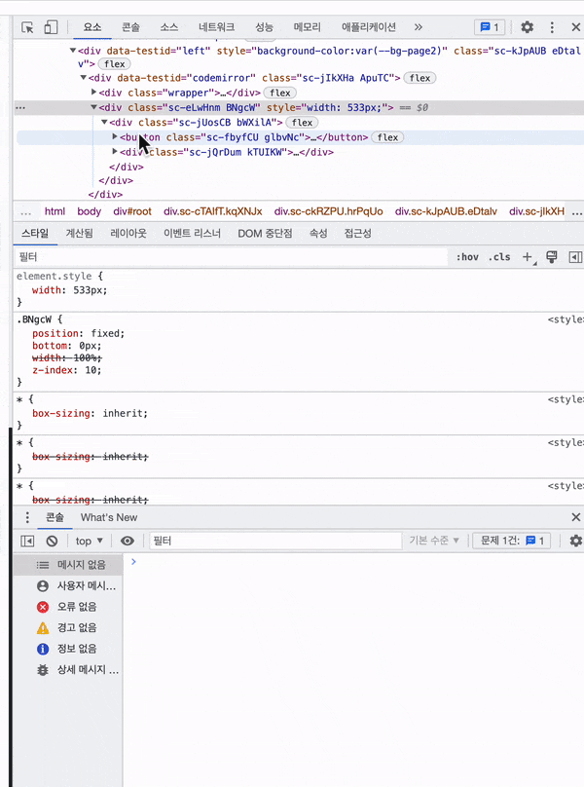This screenshot has height=787, width=584.
Task: Click the fixed value of position
Action: pyautogui.click(x=106, y=333)
